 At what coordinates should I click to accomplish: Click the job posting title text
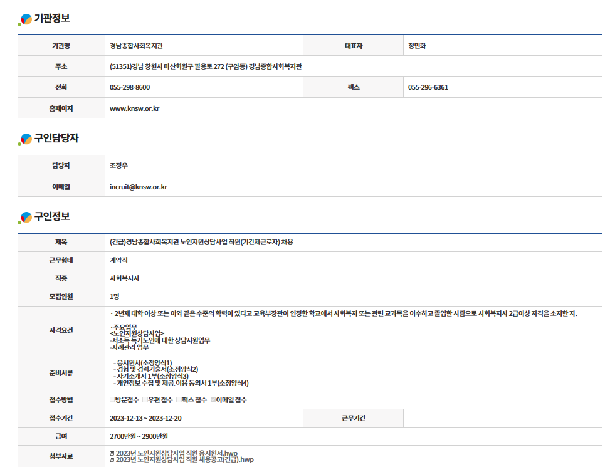(x=201, y=242)
